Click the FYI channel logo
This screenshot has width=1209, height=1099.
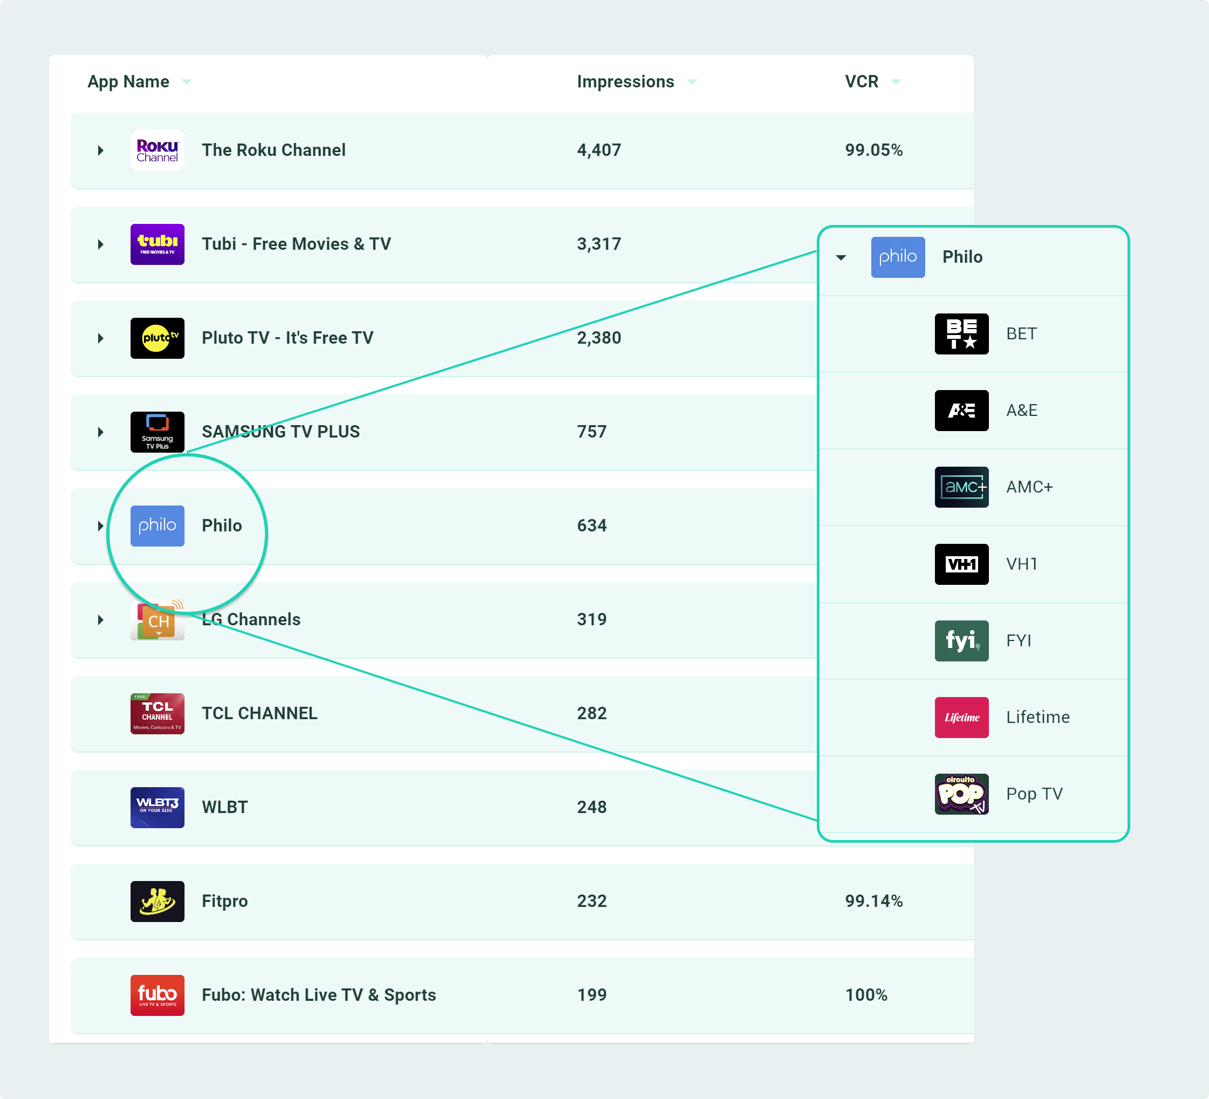[x=961, y=641]
